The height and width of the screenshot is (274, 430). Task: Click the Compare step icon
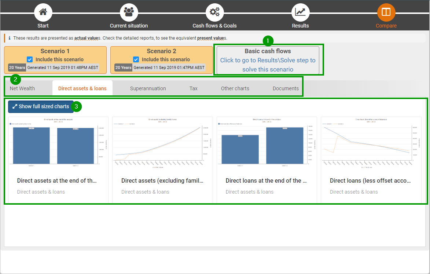(x=386, y=12)
